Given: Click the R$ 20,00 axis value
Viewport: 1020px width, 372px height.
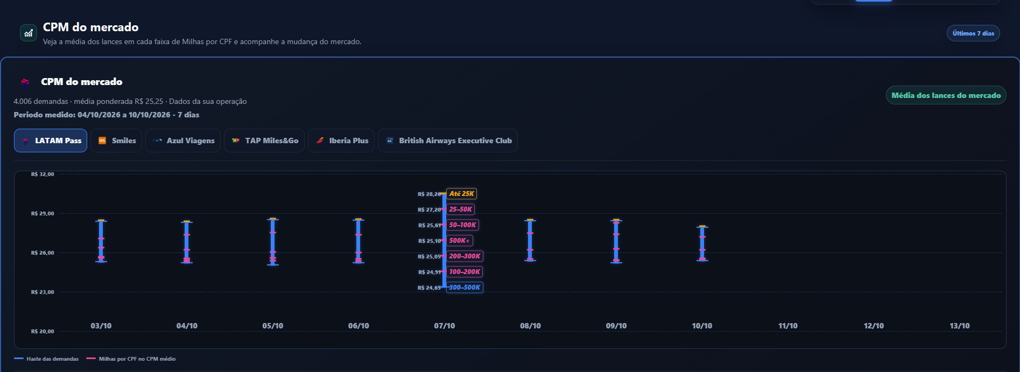Looking at the screenshot, I should click(x=43, y=332).
